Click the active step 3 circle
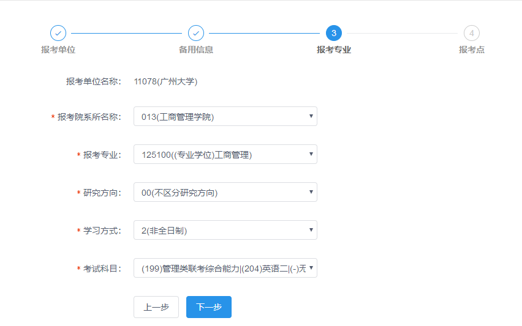Viewport: 522px width, 326px height. click(x=334, y=33)
